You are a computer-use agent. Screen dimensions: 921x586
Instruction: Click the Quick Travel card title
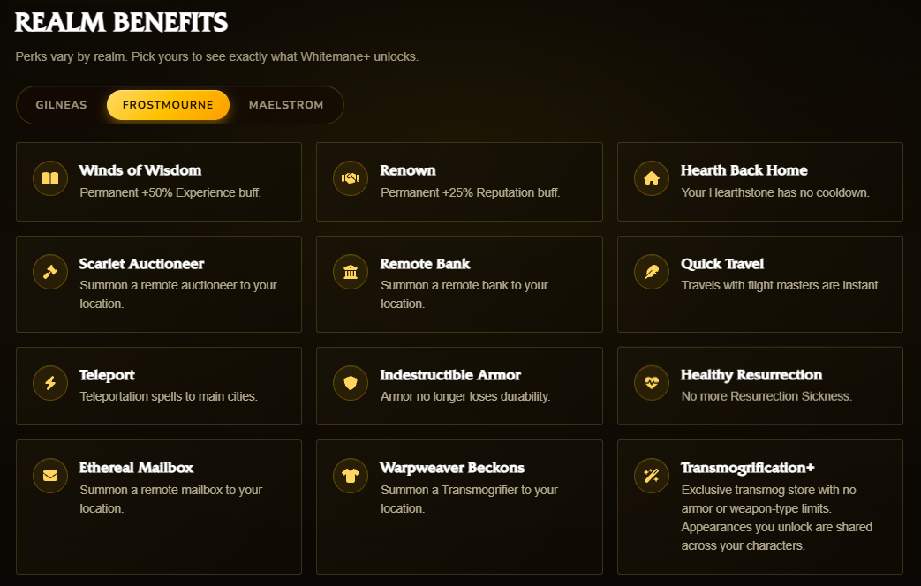coord(722,264)
